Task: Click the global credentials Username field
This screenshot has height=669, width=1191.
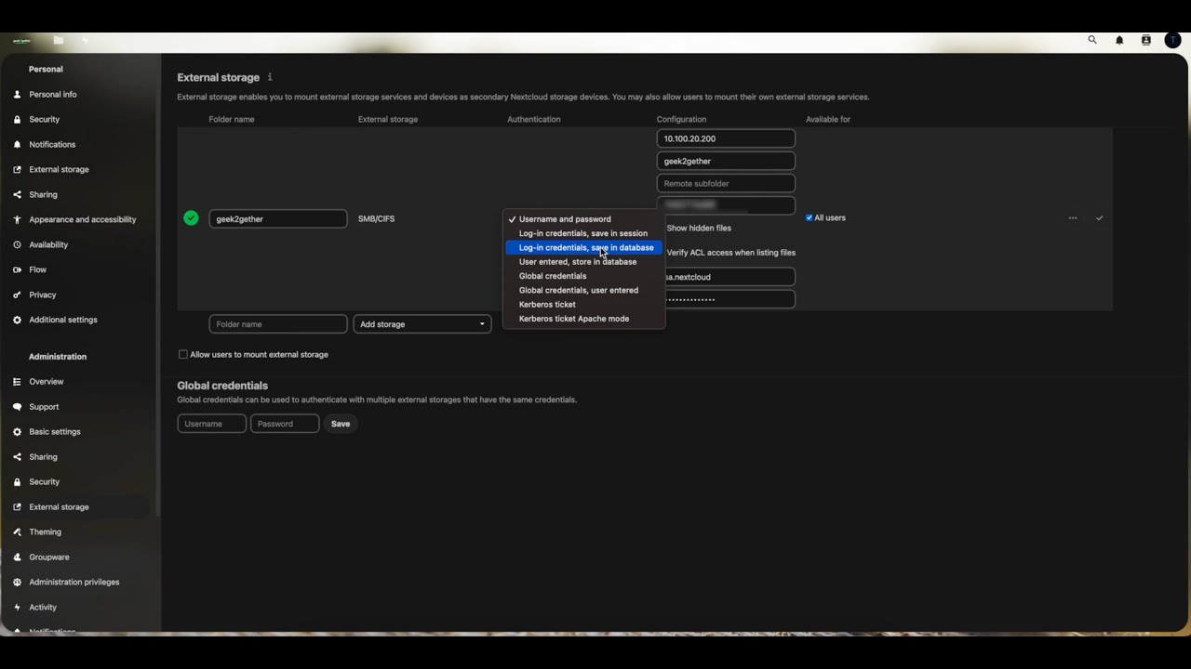Action: [212, 424]
